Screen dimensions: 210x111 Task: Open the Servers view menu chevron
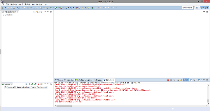click(45, 84)
